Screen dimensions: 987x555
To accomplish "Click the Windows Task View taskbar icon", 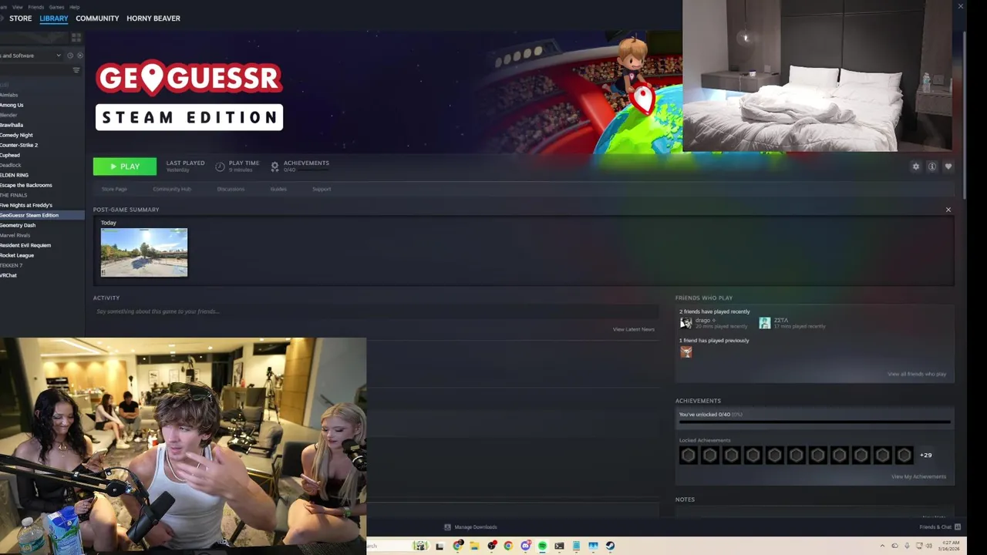I will (440, 546).
